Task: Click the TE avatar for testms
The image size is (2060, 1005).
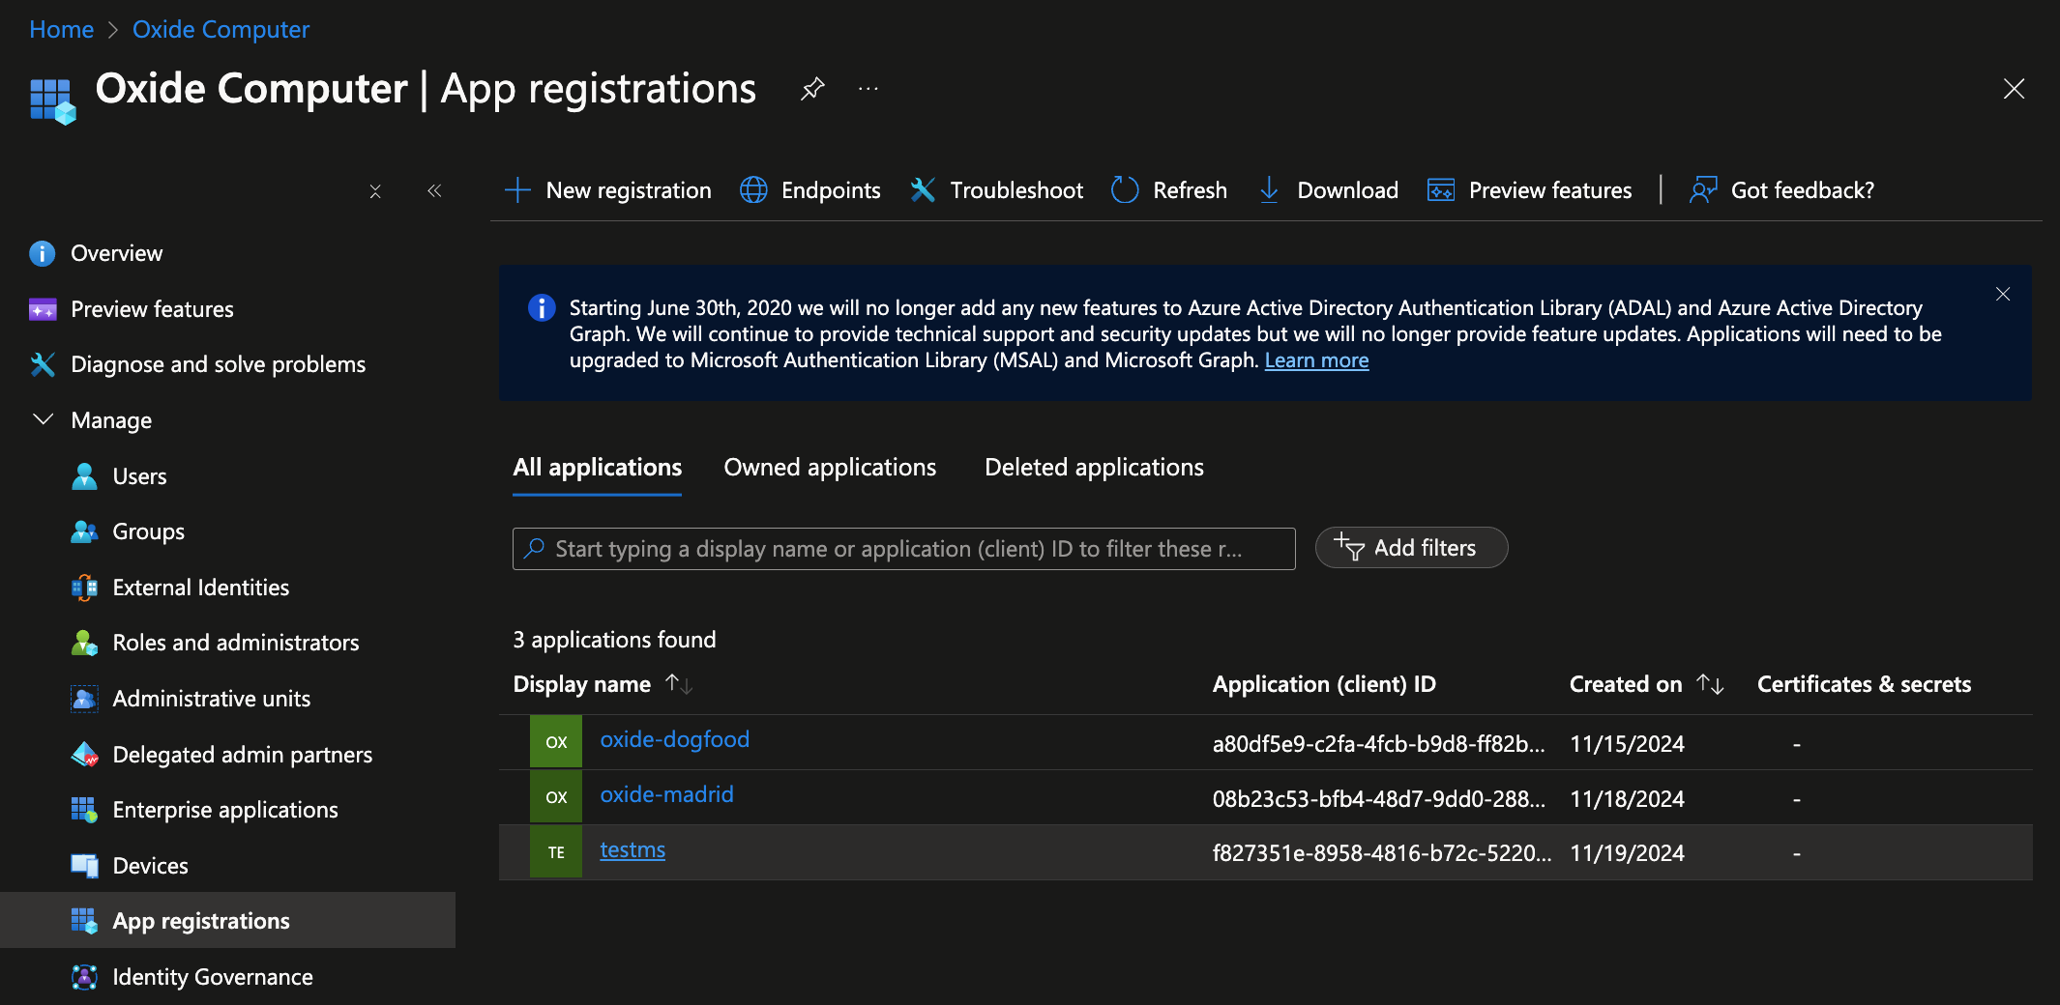Action: (556, 852)
